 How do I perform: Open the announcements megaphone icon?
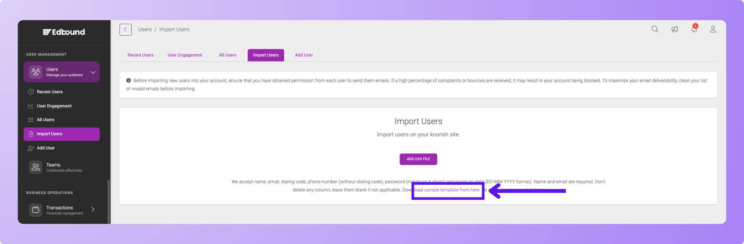(x=675, y=29)
